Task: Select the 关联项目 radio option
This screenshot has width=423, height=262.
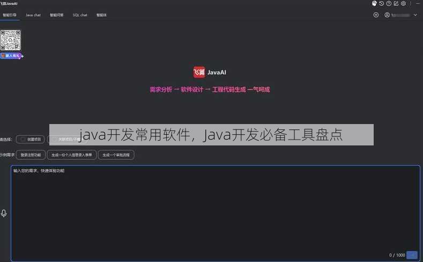Action: point(68,140)
